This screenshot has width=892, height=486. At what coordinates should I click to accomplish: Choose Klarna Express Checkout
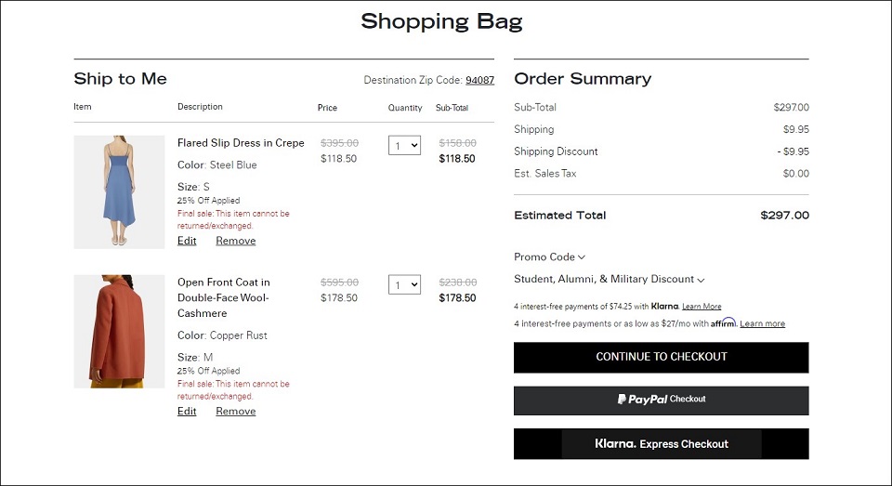(661, 444)
